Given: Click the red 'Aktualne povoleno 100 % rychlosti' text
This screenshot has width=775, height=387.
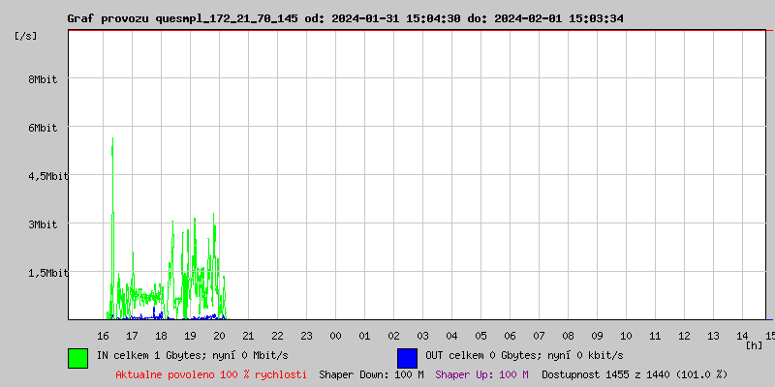Looking at the screenshot, I should pos(211,373).
